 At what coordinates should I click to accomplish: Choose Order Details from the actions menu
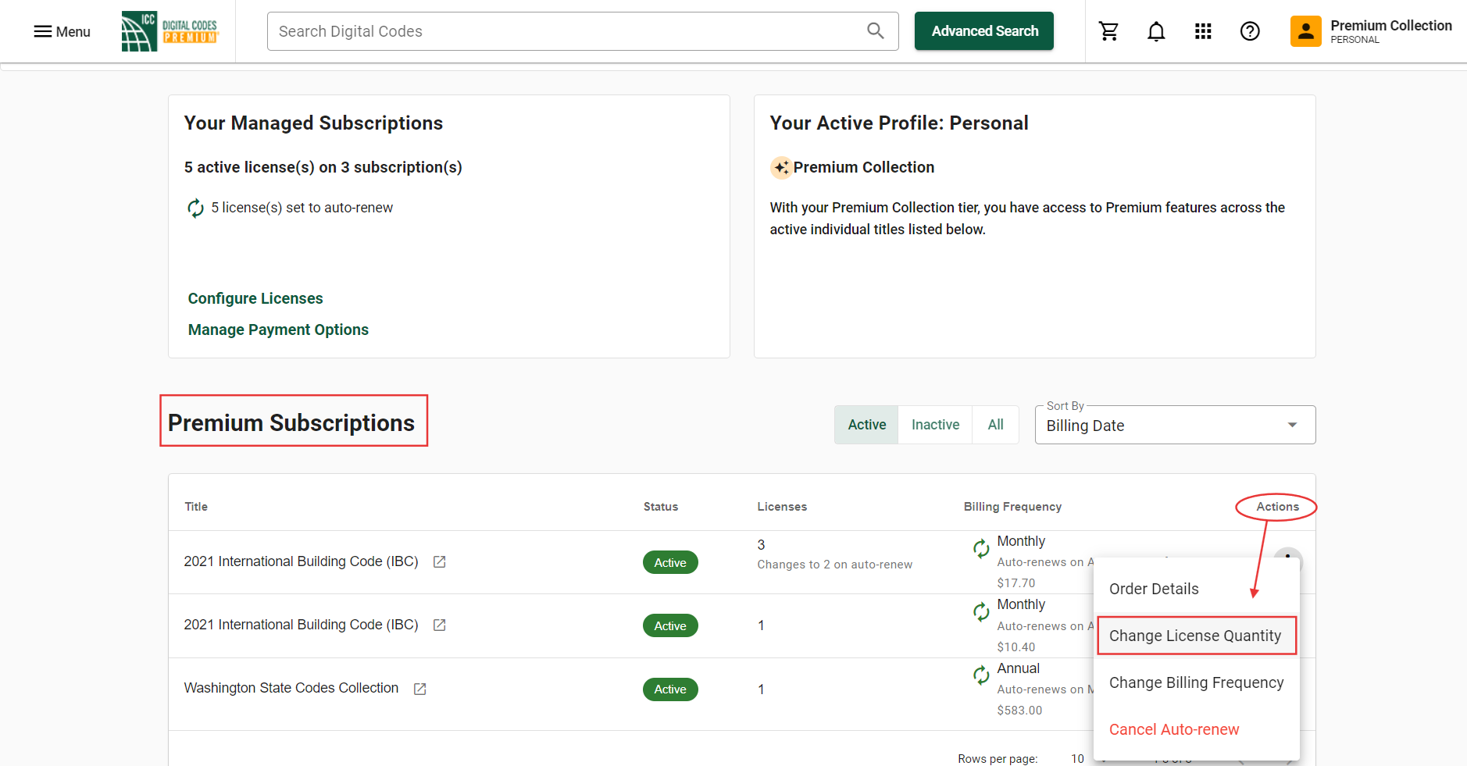[x=1197, y=589]
